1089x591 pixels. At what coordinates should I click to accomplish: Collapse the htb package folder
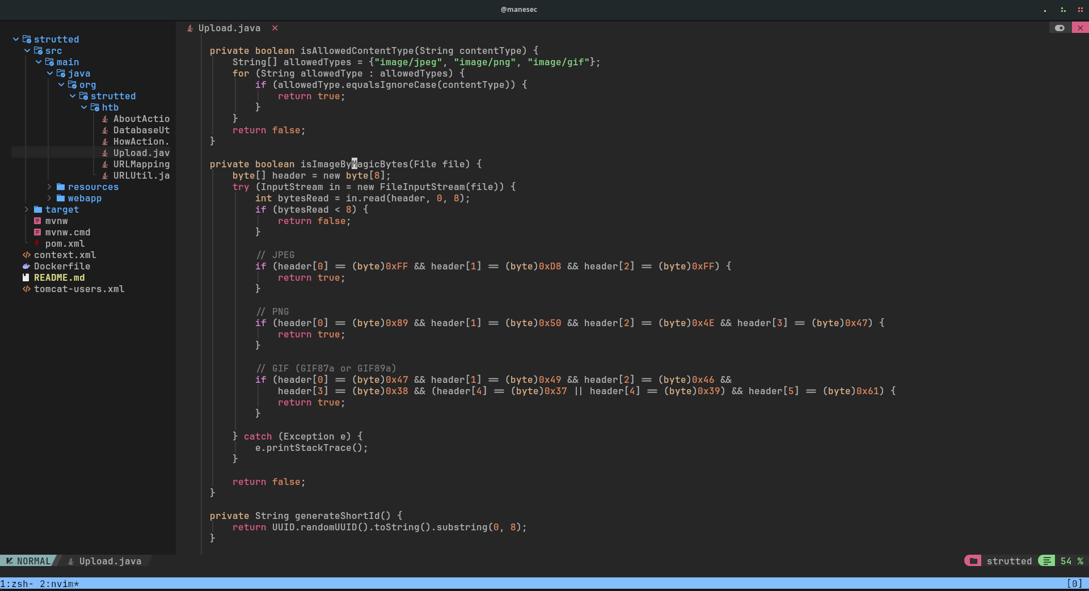(x=84, y=107)
